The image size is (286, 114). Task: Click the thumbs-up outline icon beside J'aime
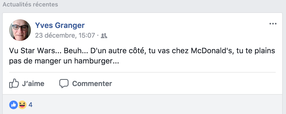(x=14, y=83)
